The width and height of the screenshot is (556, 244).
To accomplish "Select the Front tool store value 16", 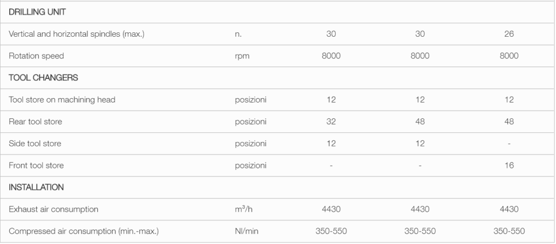I will (x=509, y=166).
